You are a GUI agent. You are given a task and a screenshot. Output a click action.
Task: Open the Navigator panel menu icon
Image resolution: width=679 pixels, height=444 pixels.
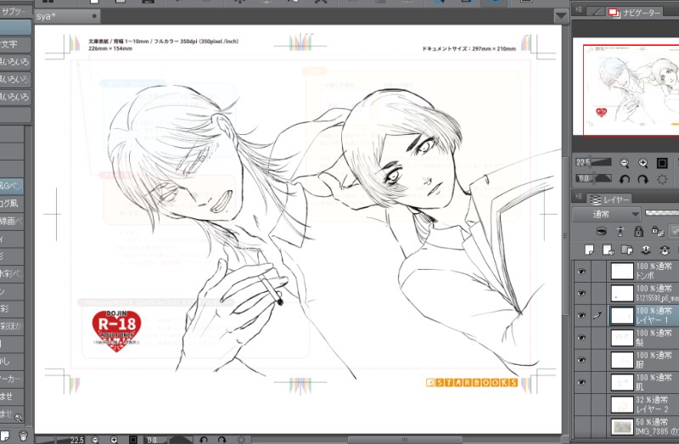click(579, 9)
